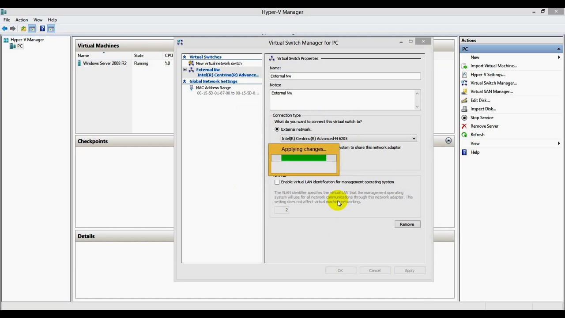Image resolution: width=565 pixels, height=318 pixels.
Task: Collapse the Virtual Switches section
Action: click(x=185, y=57)
